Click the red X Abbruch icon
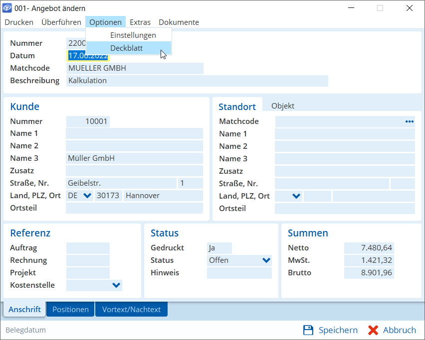Screen dimensions: 425x340 tap(373, 330)
